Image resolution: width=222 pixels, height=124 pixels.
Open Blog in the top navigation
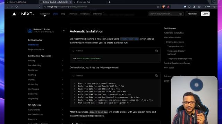[63, 14]
